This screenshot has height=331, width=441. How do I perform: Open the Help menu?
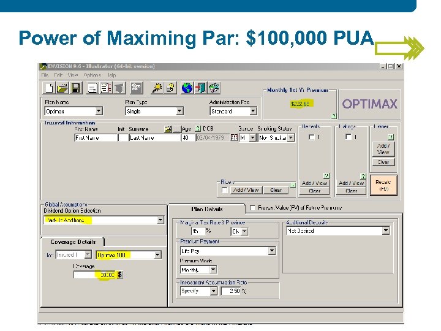coord(111,75)
